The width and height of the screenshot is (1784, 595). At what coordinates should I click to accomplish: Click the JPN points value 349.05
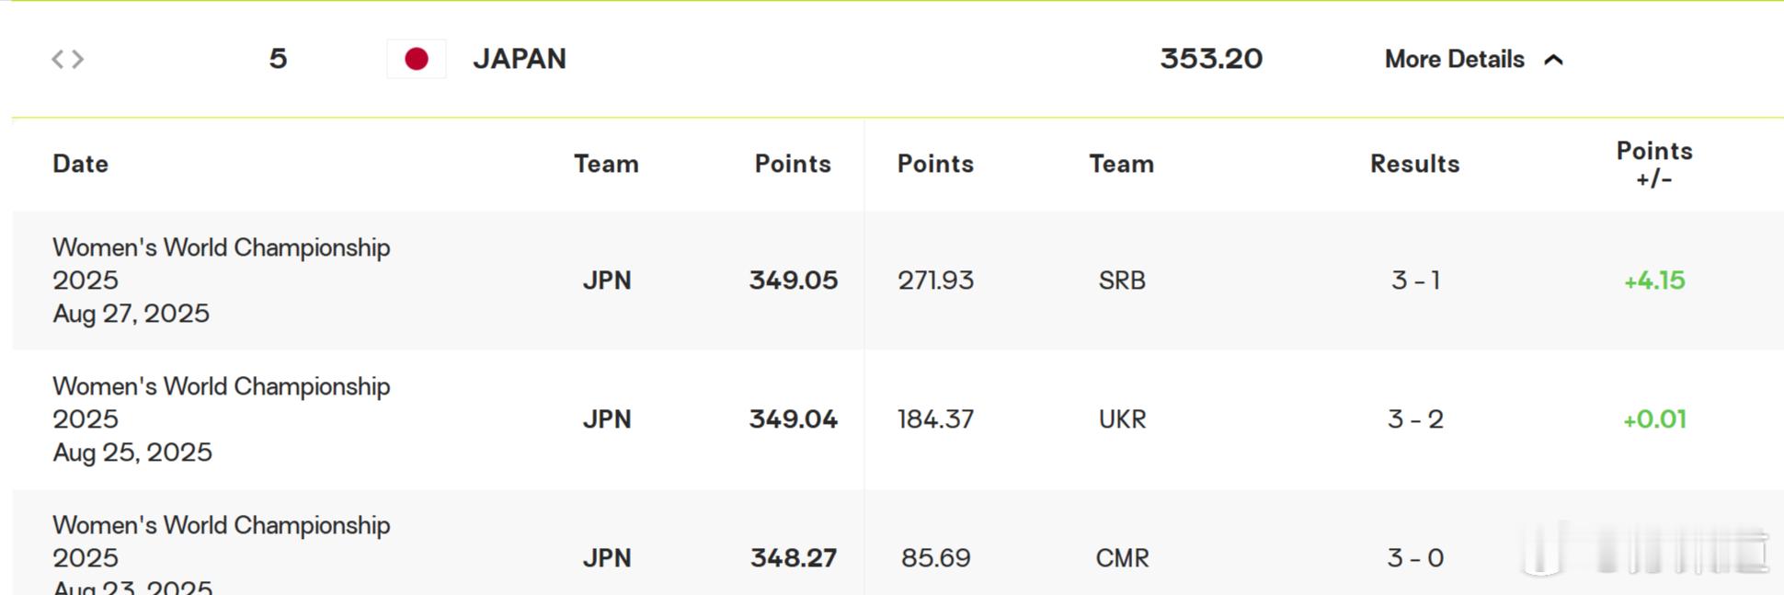coord(794,280)
